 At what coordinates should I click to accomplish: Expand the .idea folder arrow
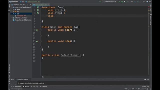click(13, 9)
